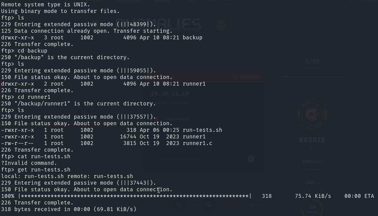Viewport: 378px width, 216px height.
Task: Click the user flag icon beside +30
Action: click(179, 205)
